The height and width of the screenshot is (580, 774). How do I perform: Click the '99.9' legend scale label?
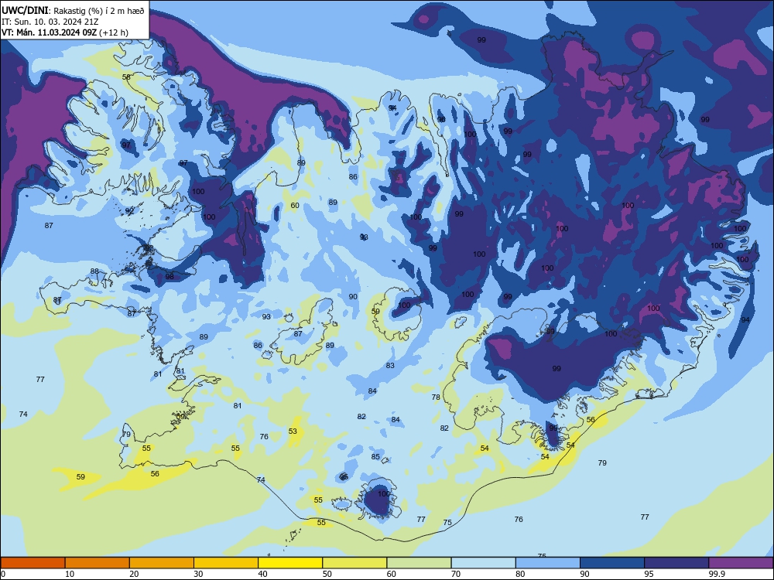(x=716, y=574)
